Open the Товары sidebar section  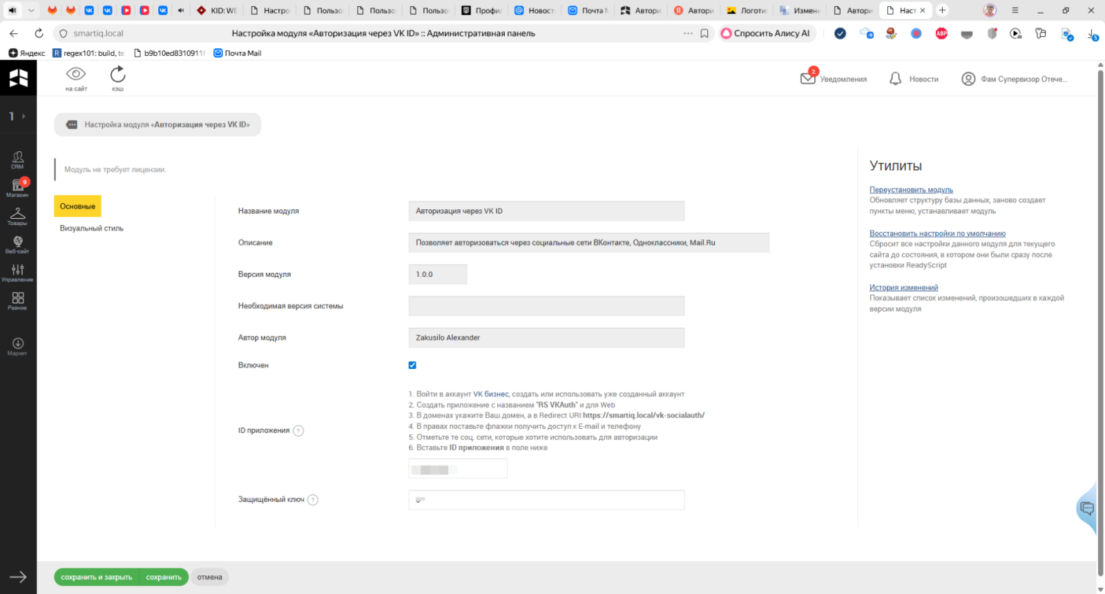[x=17, y=216]
